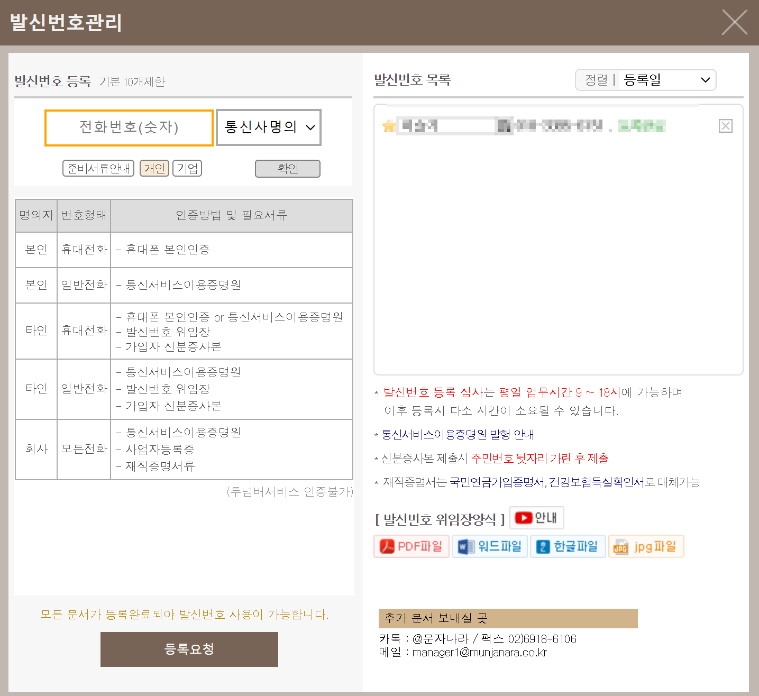Open 통신서비스이용증명원 발행 안내 link
Image resolution: width=759 pixels, height=696 pixels.
tap(458, 435)
